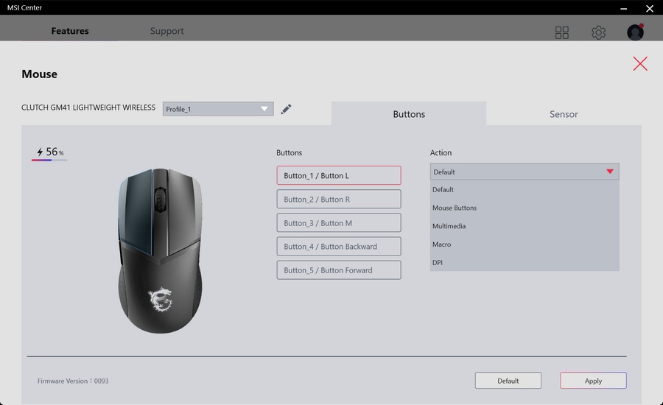Viewport: 663px width, 405px height.
Task: Choose DPI in Action list
Action: click(525, 262)
